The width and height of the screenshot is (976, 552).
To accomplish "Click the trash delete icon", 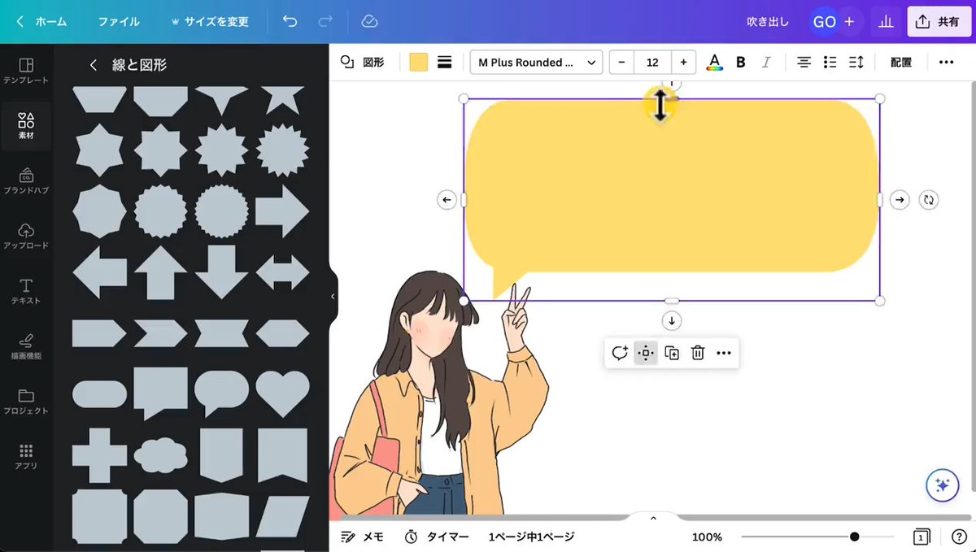I will 698,353.
